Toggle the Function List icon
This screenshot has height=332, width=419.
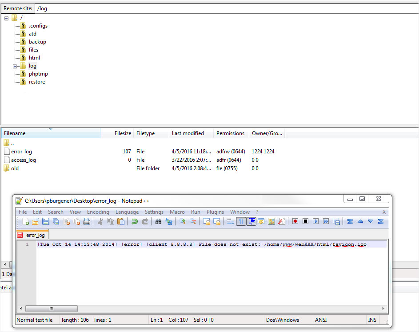tap(281, 221)
